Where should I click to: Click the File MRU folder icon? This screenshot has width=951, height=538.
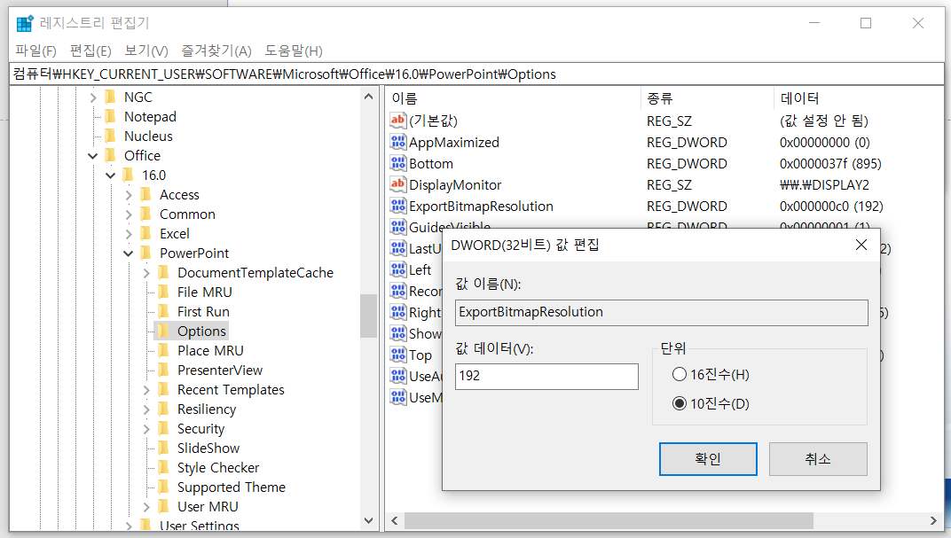(163, 292)
